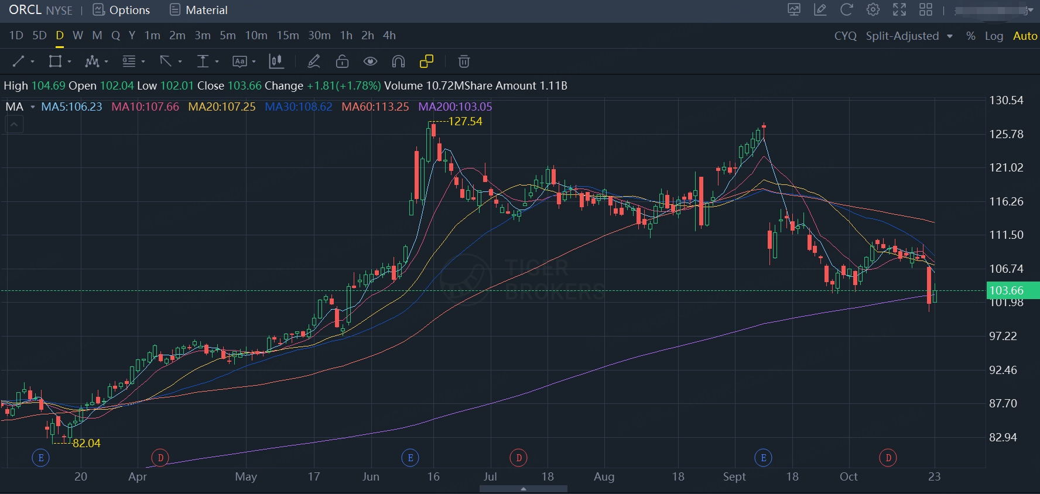This screenshot has width=1040, height=494.
Task: Switch to the Y yearly tab
Action: coord(132,36)
